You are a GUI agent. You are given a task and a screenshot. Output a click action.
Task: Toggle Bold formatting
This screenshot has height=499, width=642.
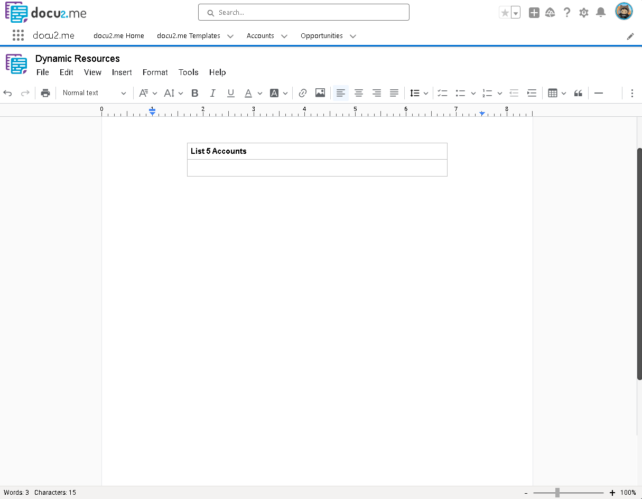point(195,93)
